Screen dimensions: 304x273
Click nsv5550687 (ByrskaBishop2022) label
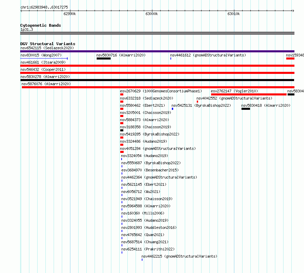click(151, 163)
